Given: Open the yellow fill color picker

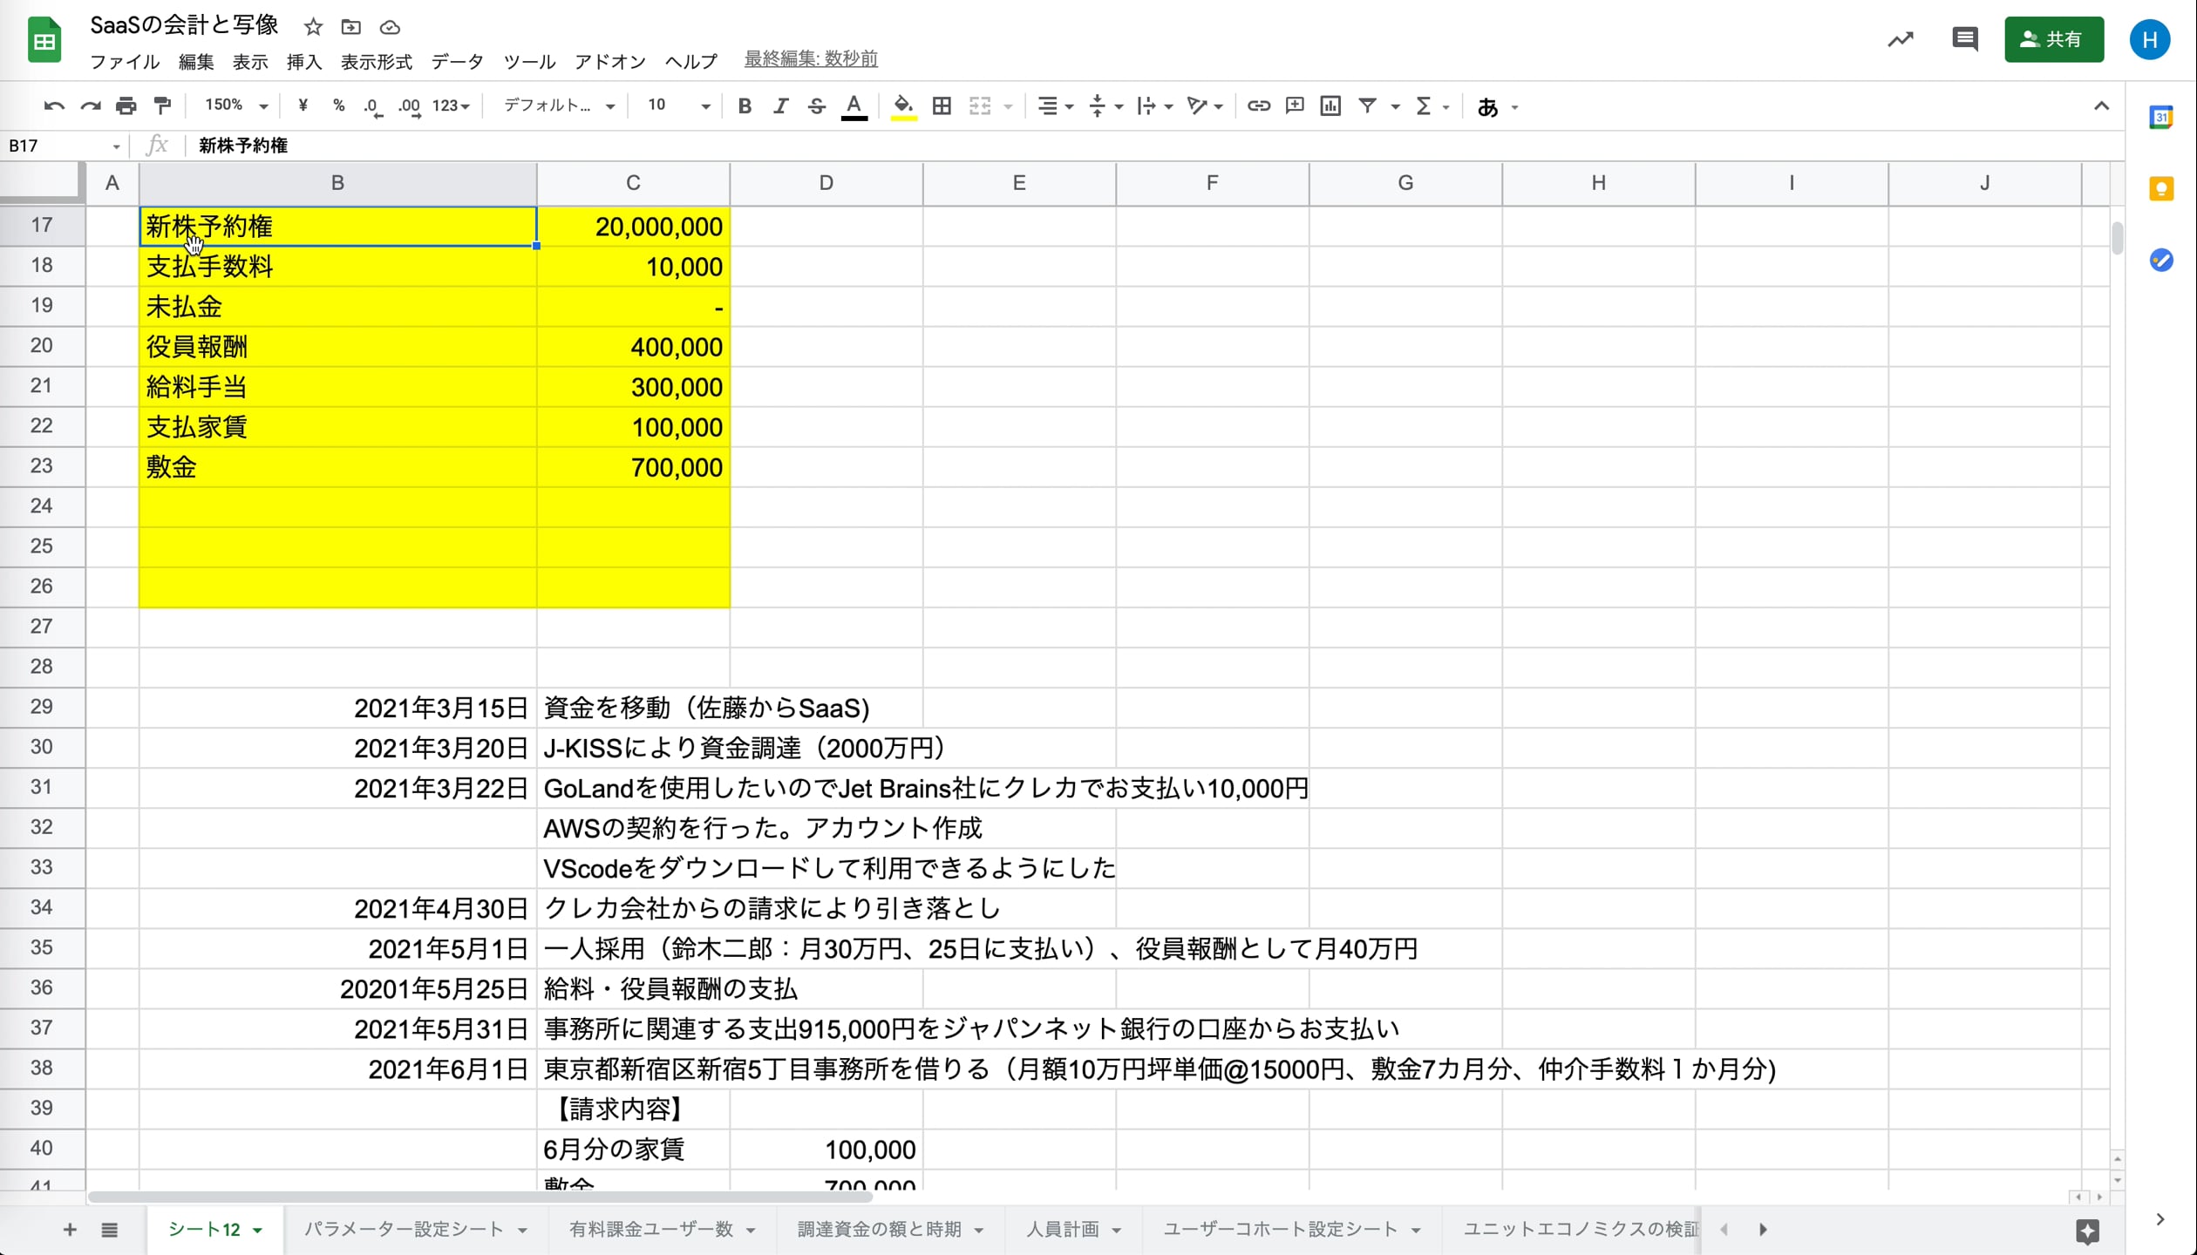Looking at the screenshot, I should 903,106.
